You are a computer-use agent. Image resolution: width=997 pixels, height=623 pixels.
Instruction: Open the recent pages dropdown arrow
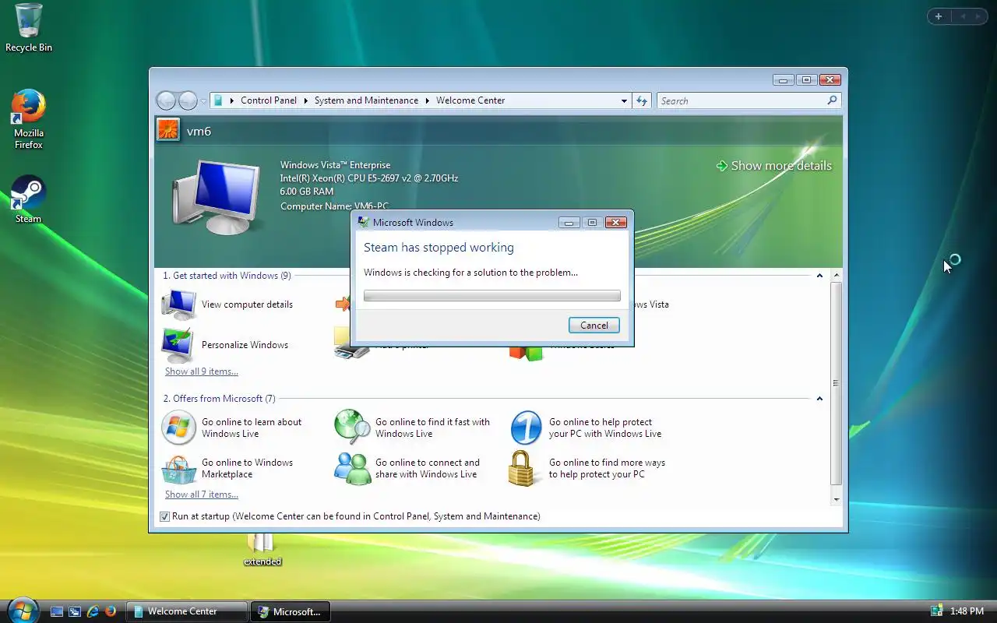click(203, 101)
